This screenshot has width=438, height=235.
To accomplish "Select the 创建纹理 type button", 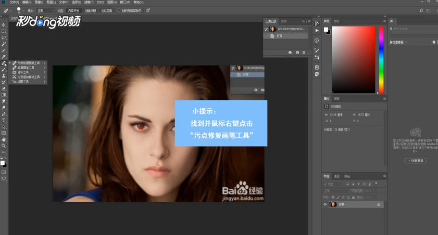I will point(90,10).
